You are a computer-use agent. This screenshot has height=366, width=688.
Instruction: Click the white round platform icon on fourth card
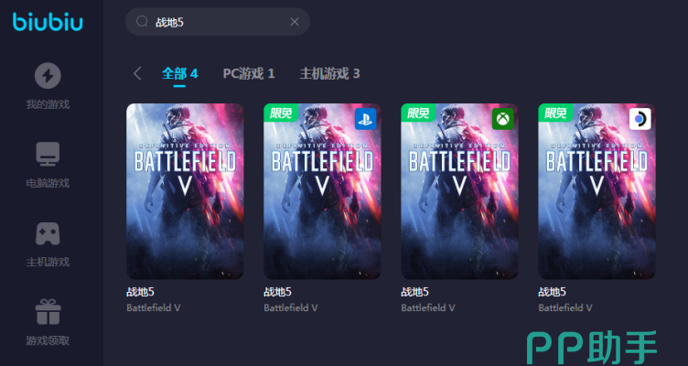[x=640, y=119]
